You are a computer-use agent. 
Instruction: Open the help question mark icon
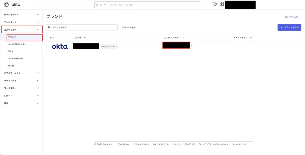(x=215, y=4)
